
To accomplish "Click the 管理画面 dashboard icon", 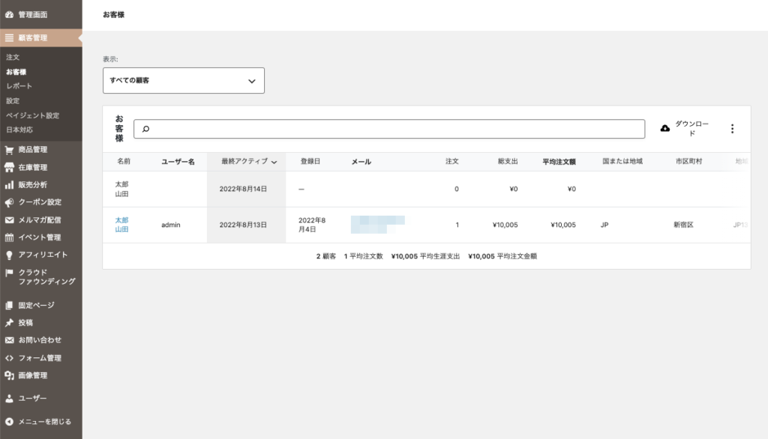I will click(x=10, y=14).
